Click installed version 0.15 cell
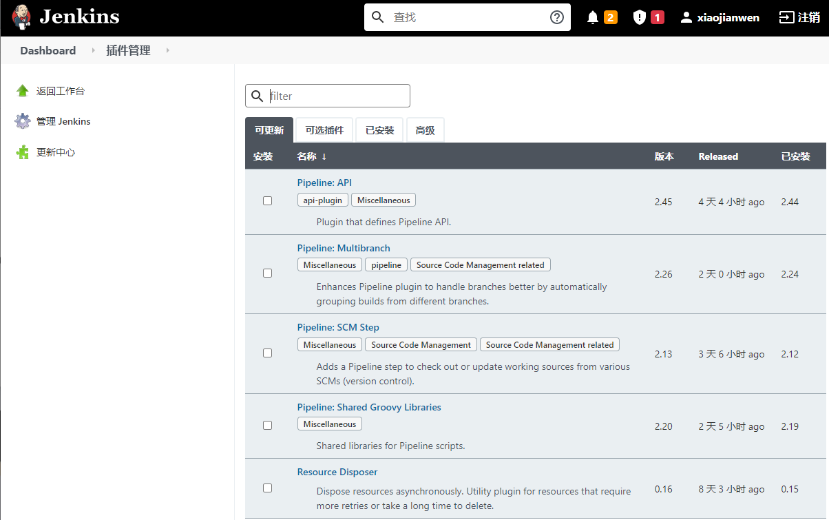Screen dimensions: 829x520 [790, 489]
